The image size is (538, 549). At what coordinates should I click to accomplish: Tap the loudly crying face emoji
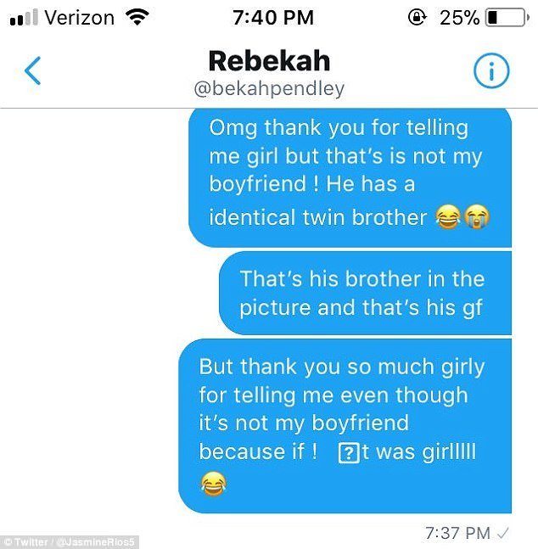[x=476, y=216]
